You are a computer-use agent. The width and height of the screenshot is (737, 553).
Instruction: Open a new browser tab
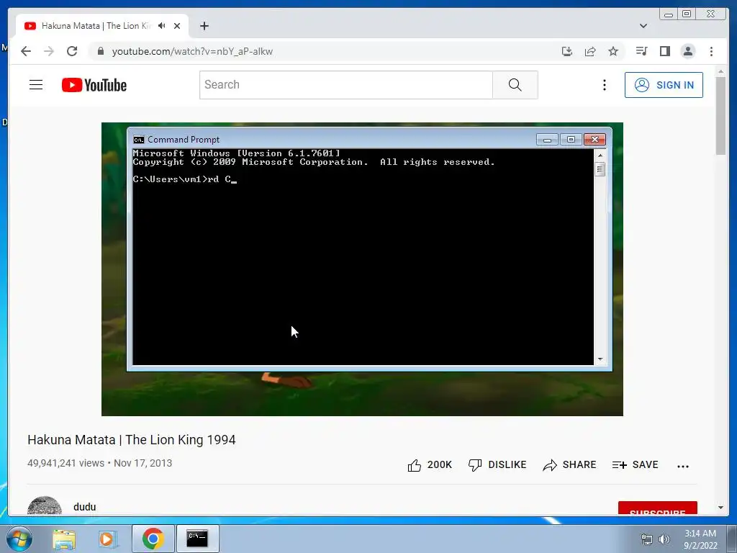pyautogui.click(x=204, y=26)
